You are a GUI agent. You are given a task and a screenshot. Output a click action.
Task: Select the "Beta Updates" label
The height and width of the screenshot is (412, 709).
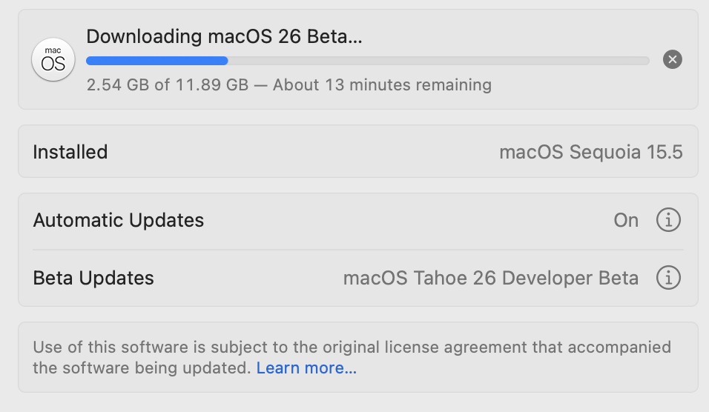[93, 278]
